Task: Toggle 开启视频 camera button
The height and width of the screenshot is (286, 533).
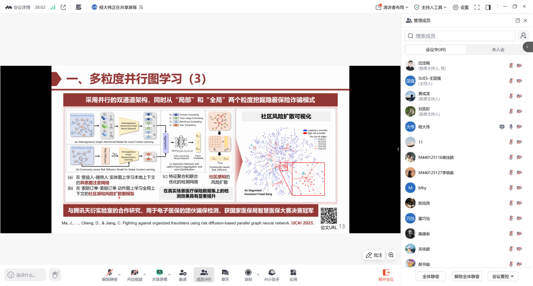Action: tap(134, 275)
